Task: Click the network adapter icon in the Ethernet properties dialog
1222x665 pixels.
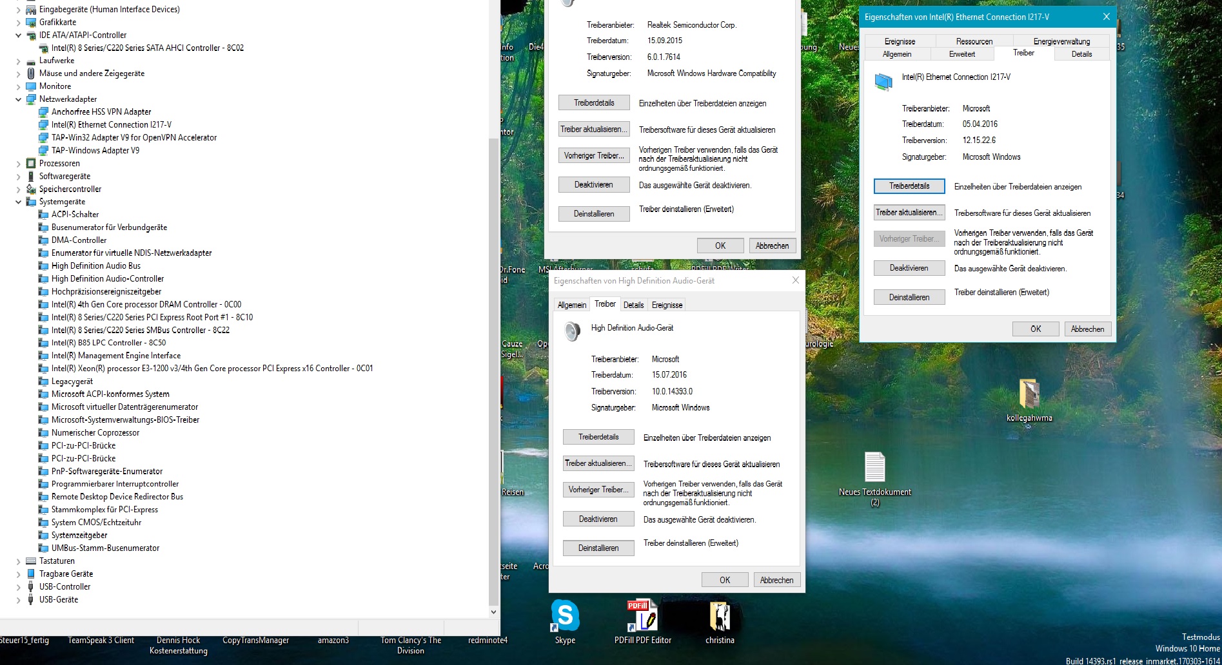Action: point(883,81)
